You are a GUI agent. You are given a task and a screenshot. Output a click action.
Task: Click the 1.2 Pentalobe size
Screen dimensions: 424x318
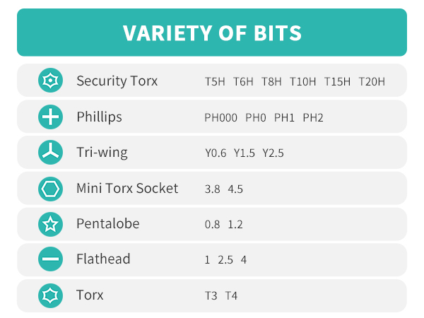click(235, 225)
